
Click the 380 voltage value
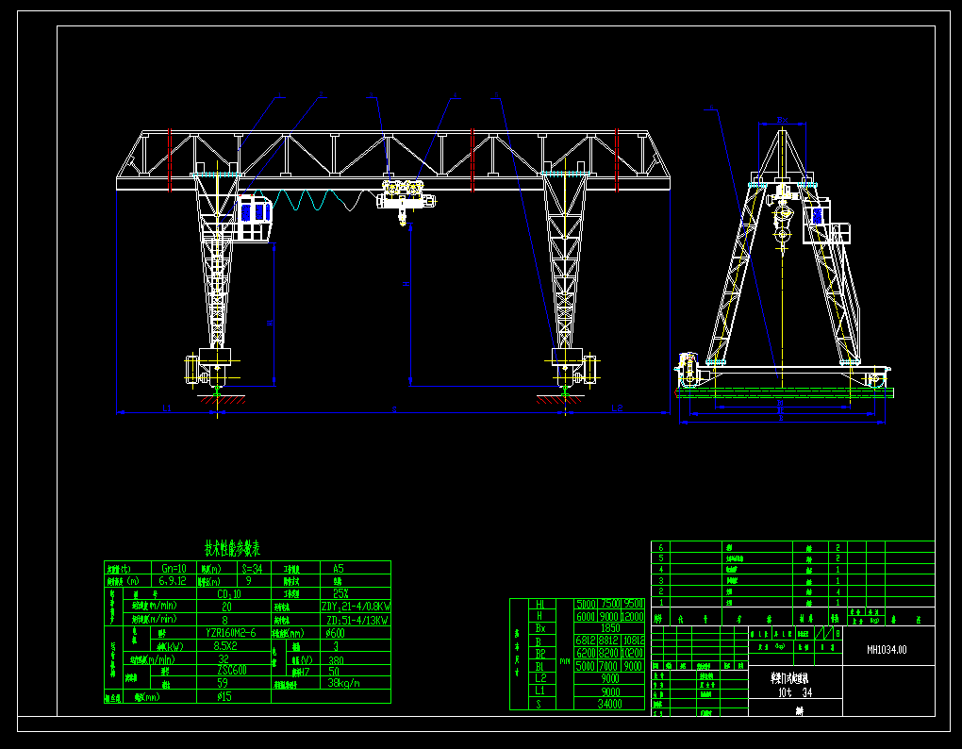pos(336,660)
